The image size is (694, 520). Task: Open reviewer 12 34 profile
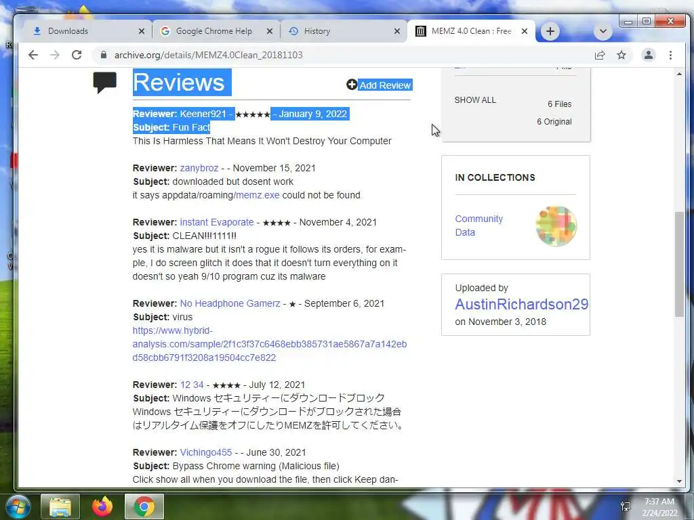click(192, 385)
